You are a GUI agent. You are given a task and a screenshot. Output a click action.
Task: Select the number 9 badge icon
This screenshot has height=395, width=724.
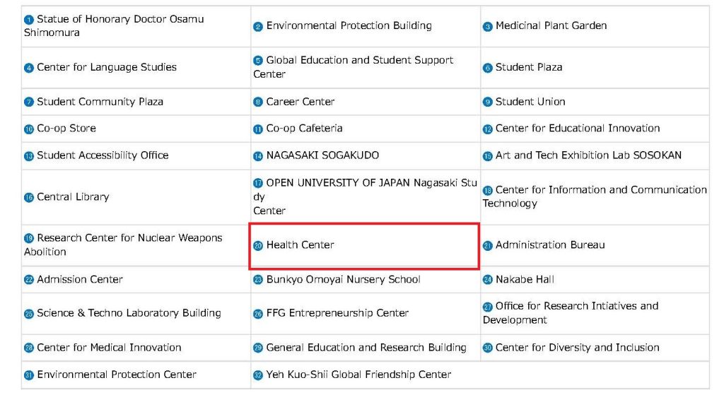[488, 102]
